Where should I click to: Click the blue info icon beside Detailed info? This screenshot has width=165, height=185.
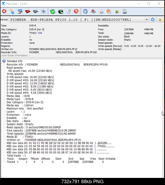click(x=4, y=61)
